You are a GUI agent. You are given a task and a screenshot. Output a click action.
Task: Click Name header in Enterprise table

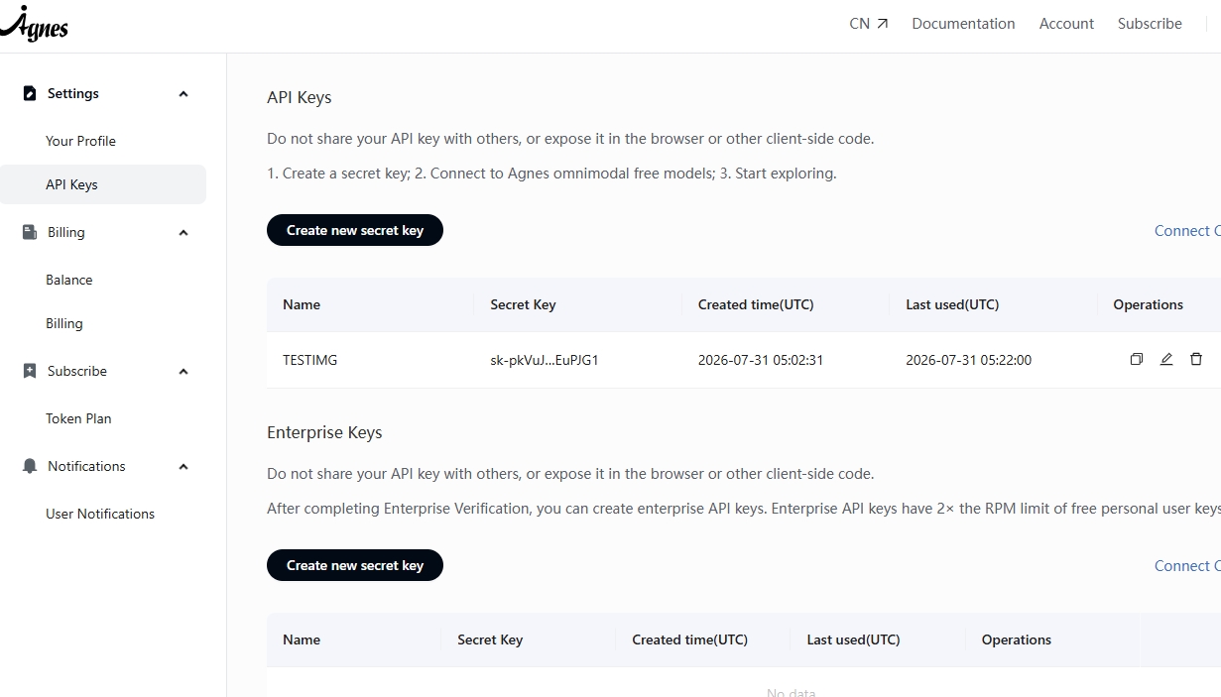click(x=302, y=639)
